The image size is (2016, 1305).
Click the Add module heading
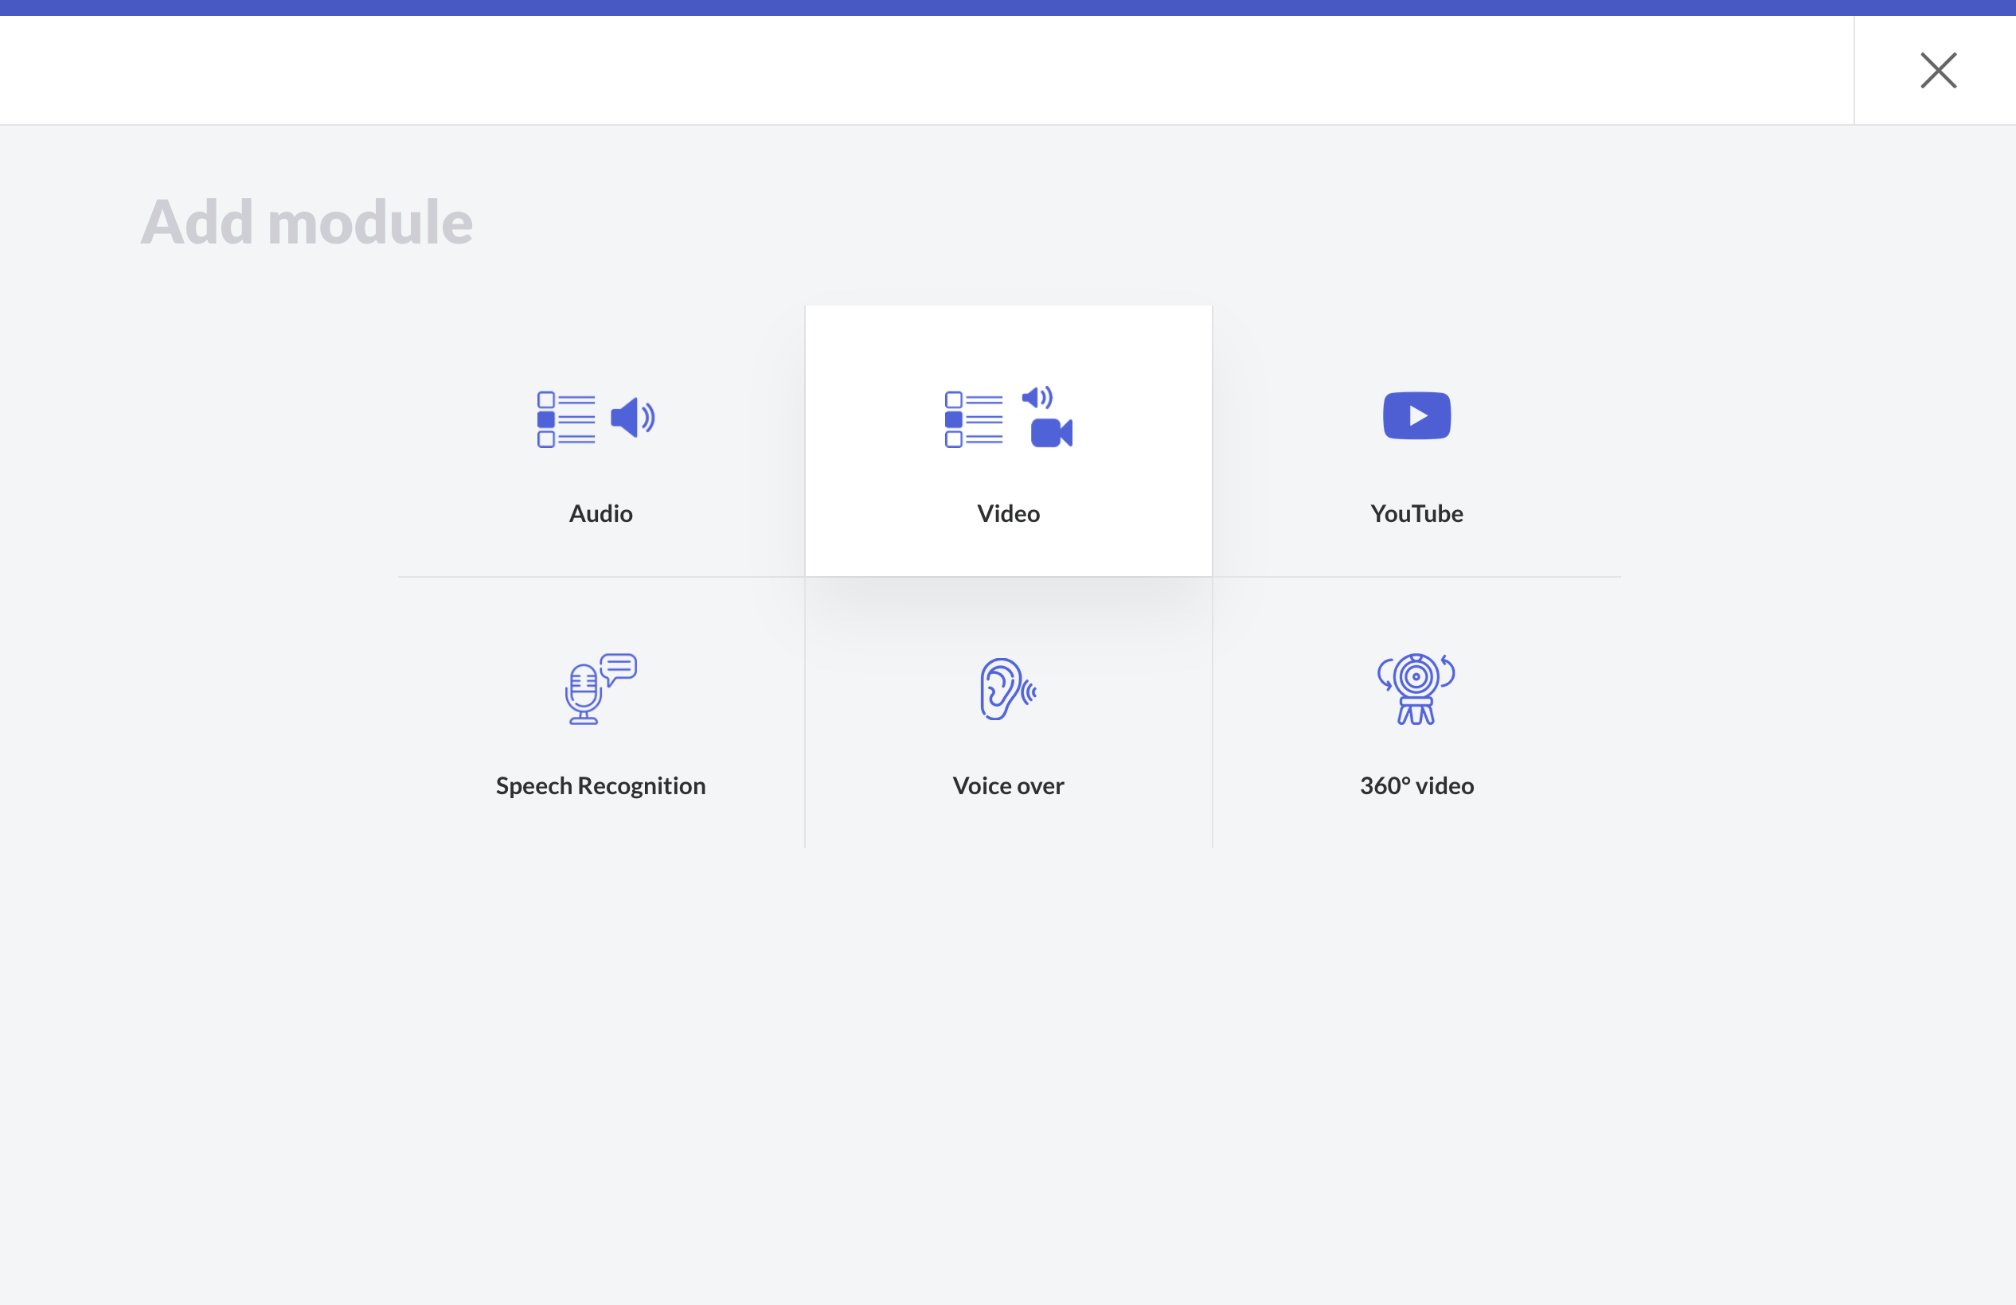tap(307, 222)
